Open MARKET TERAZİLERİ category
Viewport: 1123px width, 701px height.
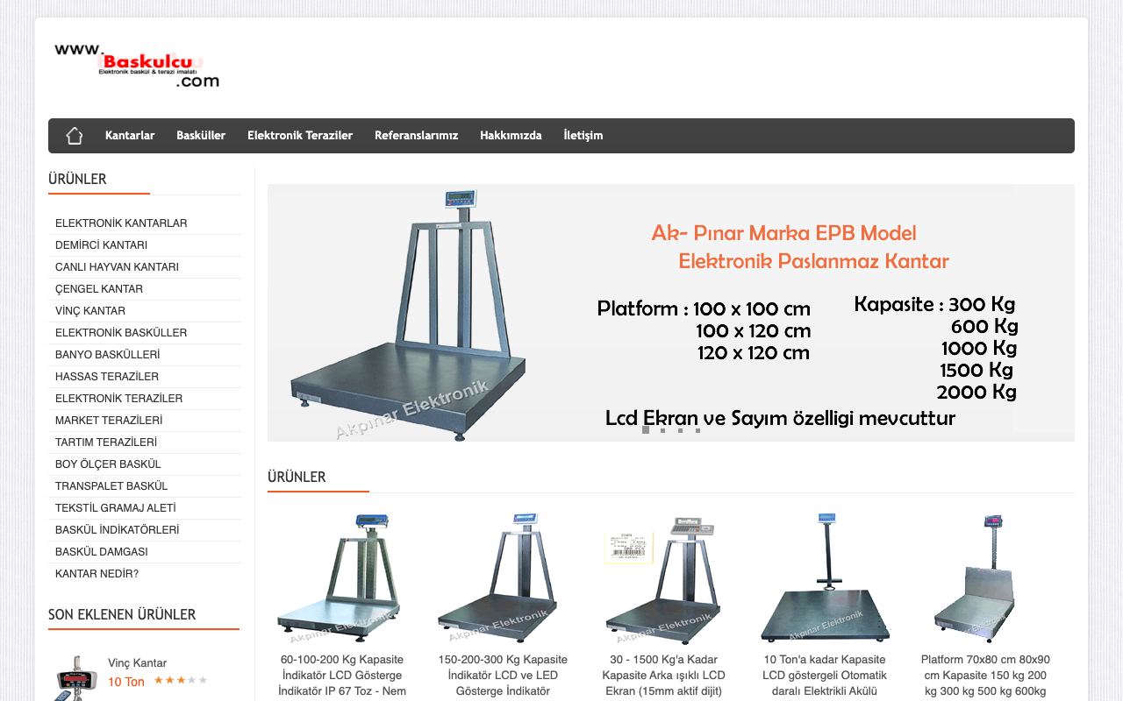point(109,421)
